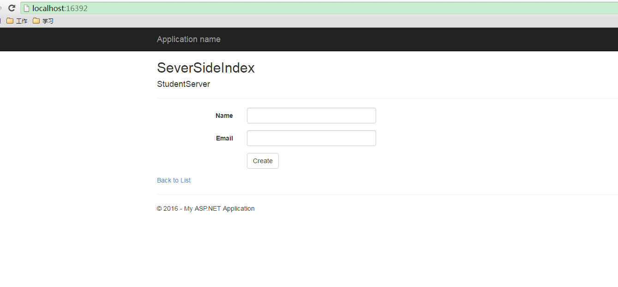618x287 pixels.
Task: Select the StudentServer subheading
Action: [183, 84]
